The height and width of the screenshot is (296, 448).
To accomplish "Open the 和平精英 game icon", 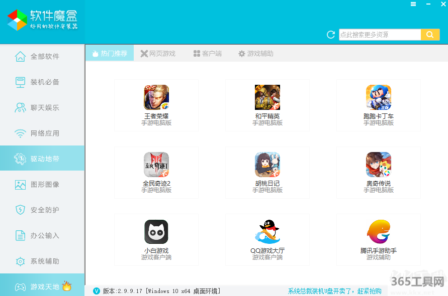I will (x=267, y=97).
